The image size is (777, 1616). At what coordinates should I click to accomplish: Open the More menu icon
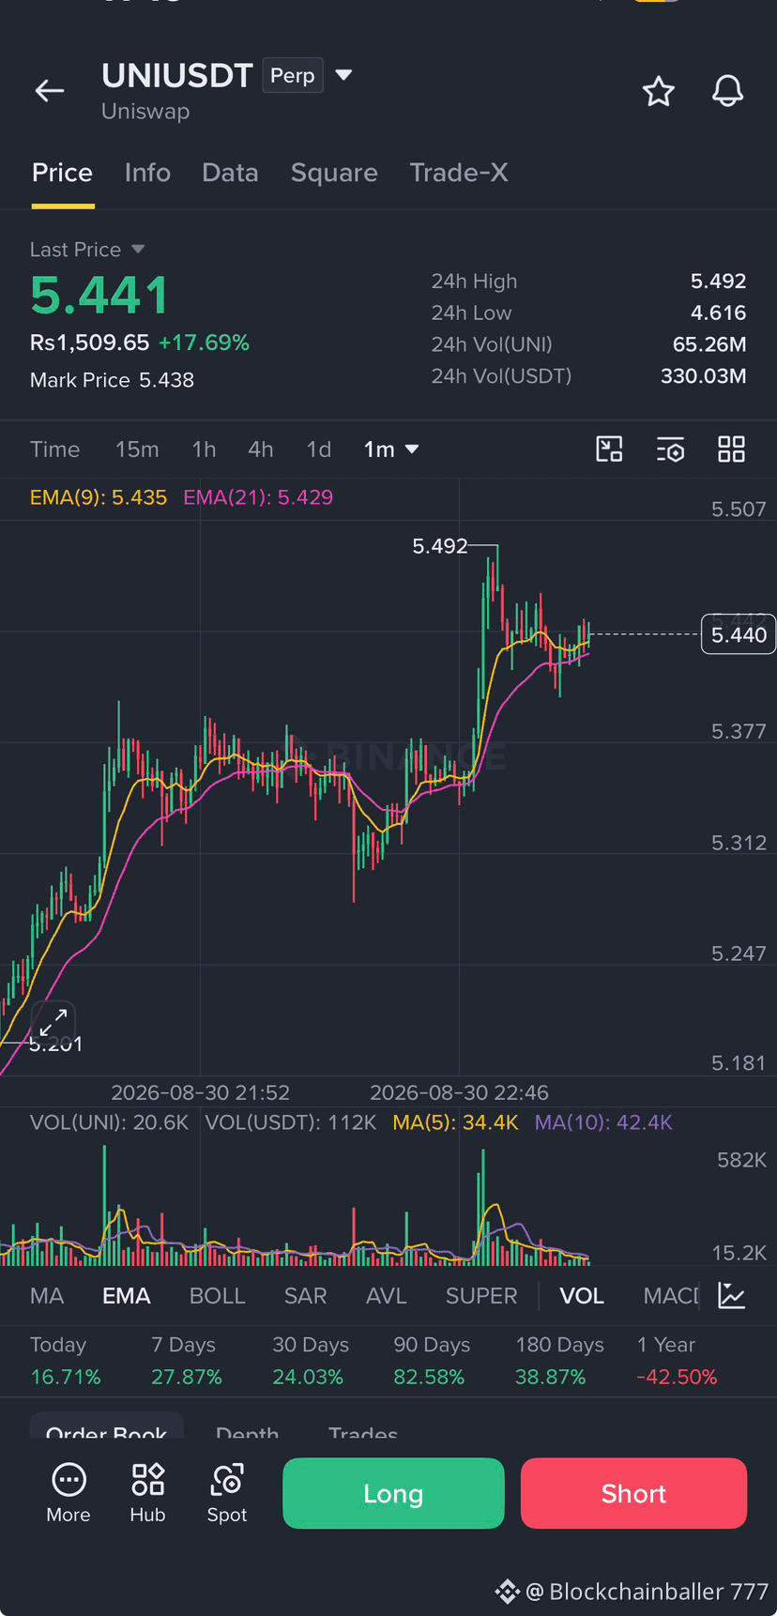(x=69, y=1492)
